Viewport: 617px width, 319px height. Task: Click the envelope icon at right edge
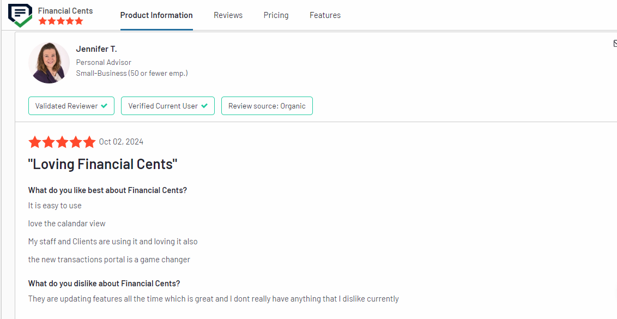[x=615, y=43]
